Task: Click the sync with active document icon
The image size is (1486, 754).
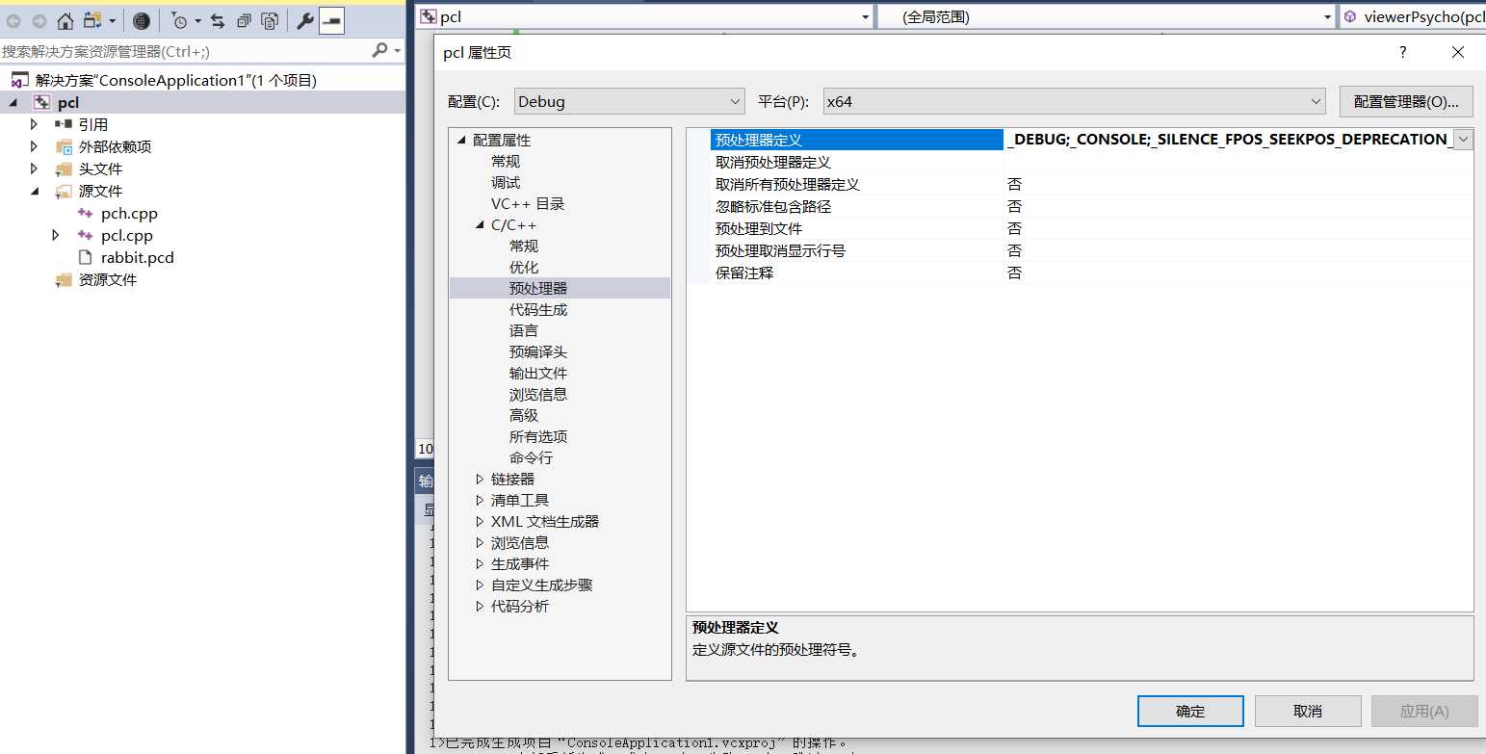Action: [218, 20]
